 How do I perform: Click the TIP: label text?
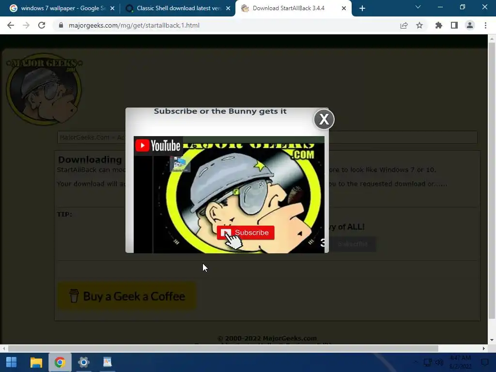tap(64, 214)
